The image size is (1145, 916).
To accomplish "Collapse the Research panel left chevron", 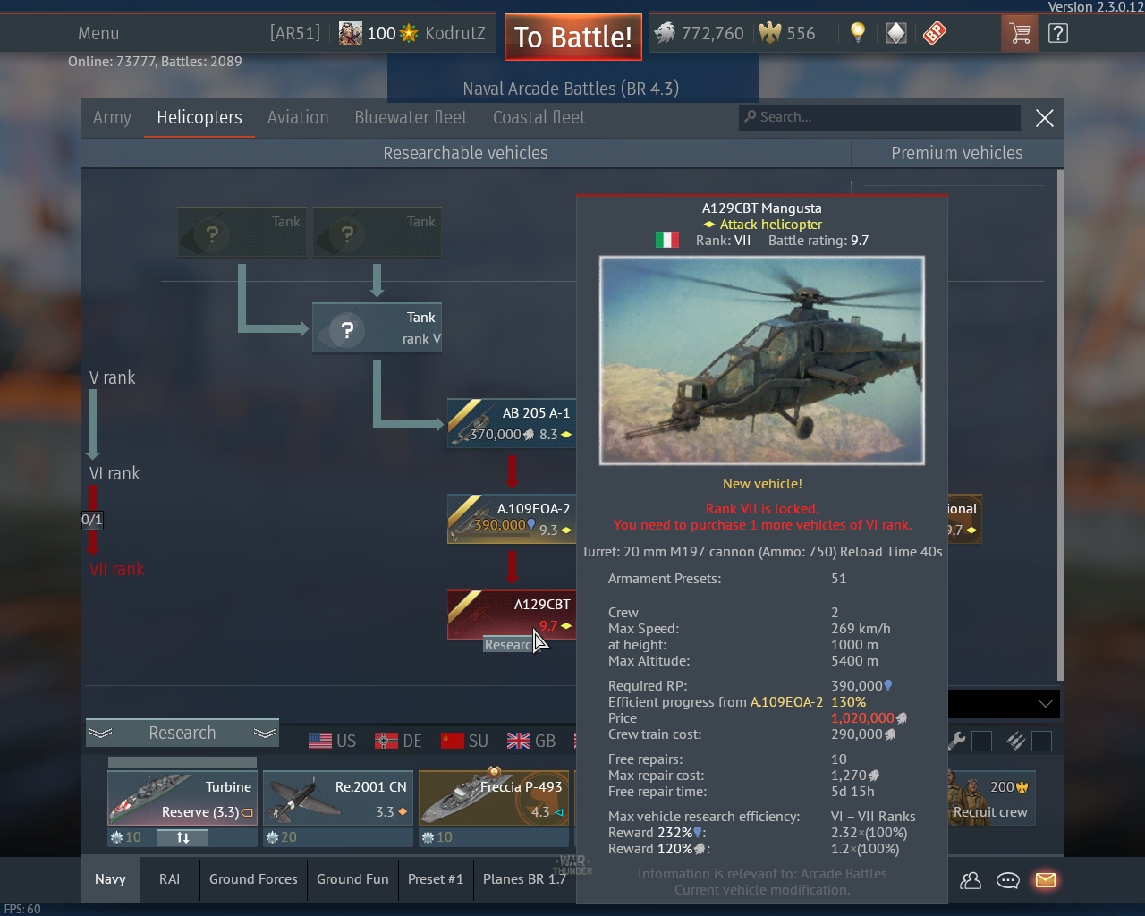I will pos(101,733).
